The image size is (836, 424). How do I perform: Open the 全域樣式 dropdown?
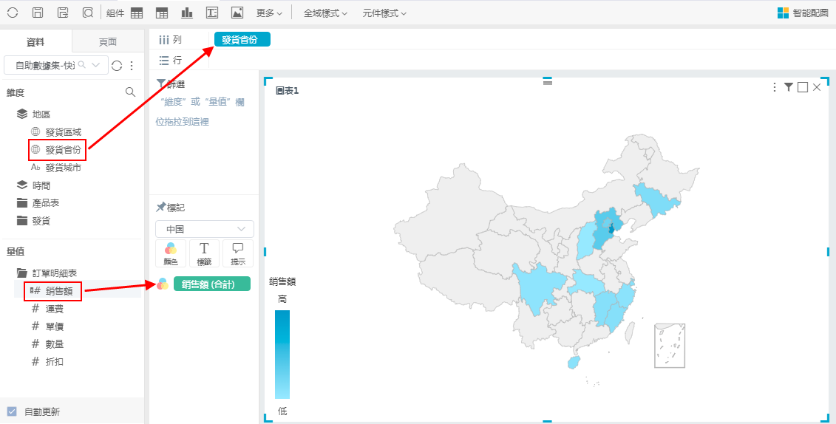point(325,13)
